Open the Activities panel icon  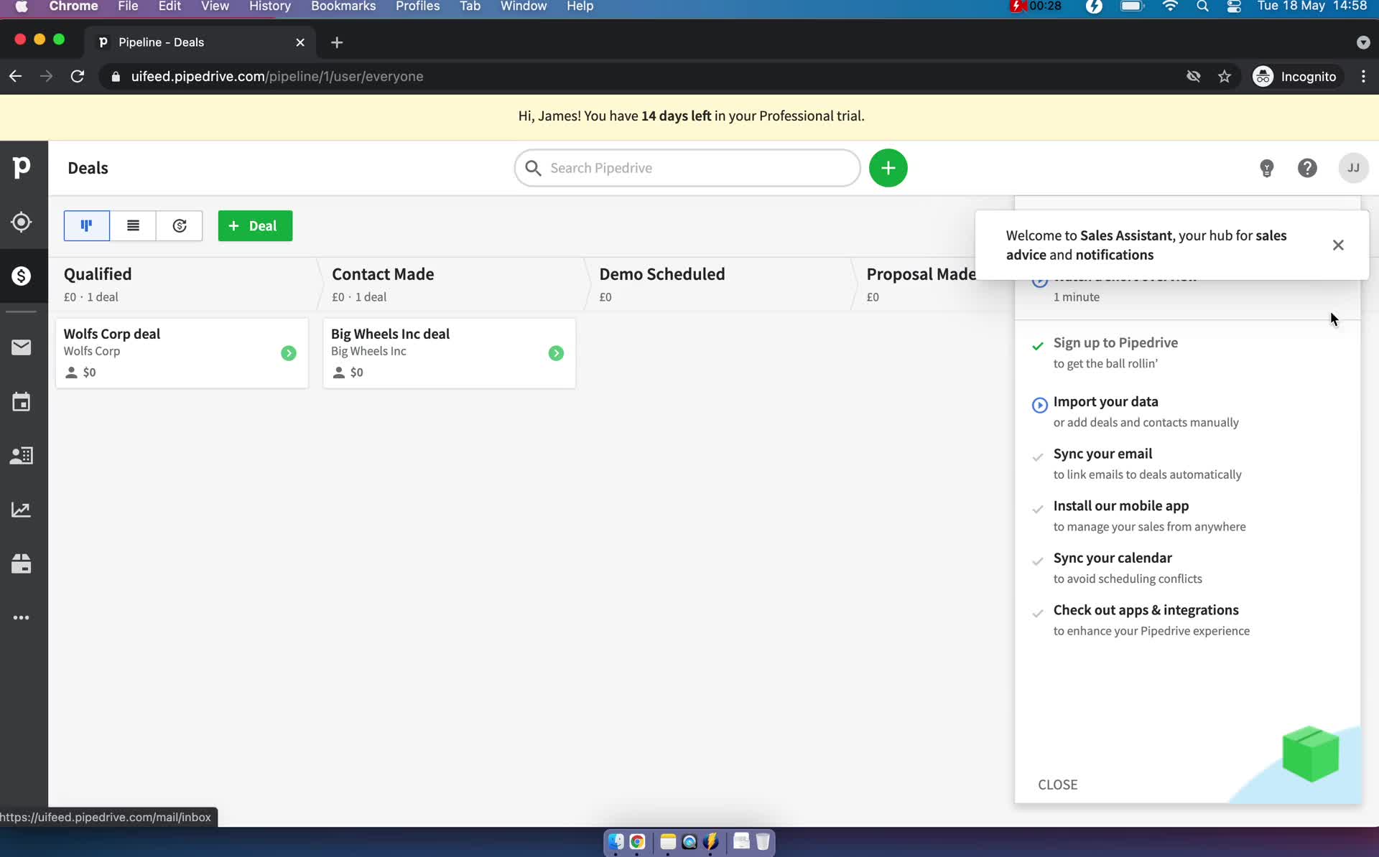tap(22, 402)
